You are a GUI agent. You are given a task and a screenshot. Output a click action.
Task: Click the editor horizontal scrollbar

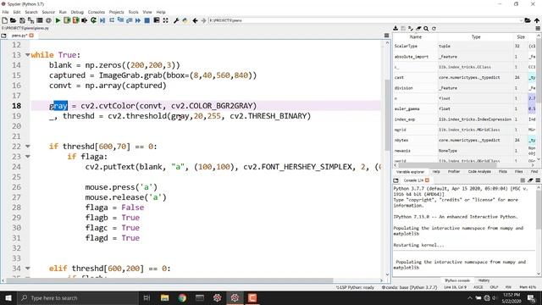coord(169,280)
